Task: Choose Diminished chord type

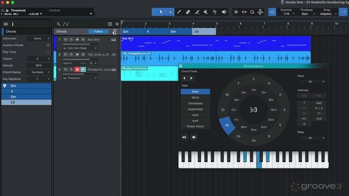Action: [195, 103]
